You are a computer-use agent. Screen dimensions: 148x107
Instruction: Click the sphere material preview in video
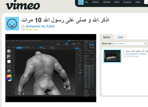coord(9,51)
